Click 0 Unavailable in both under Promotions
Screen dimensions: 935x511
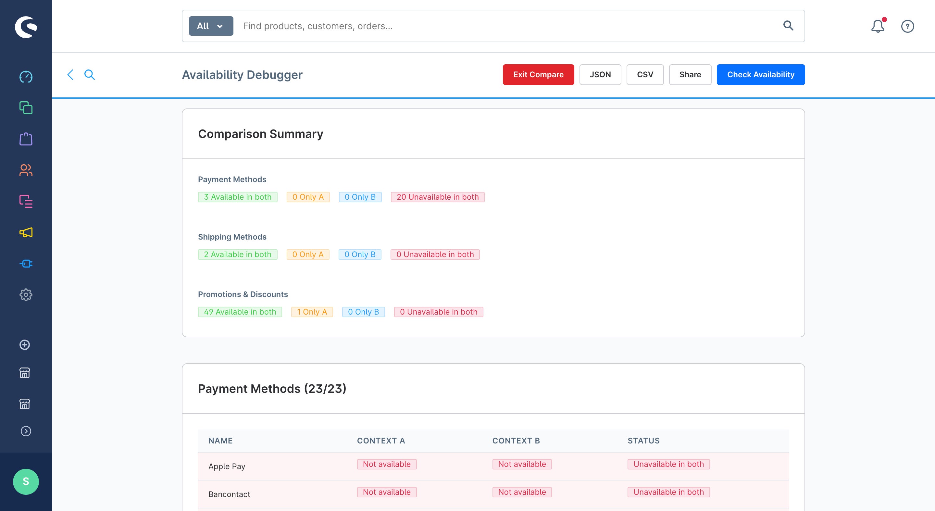(x=439, y=312)
